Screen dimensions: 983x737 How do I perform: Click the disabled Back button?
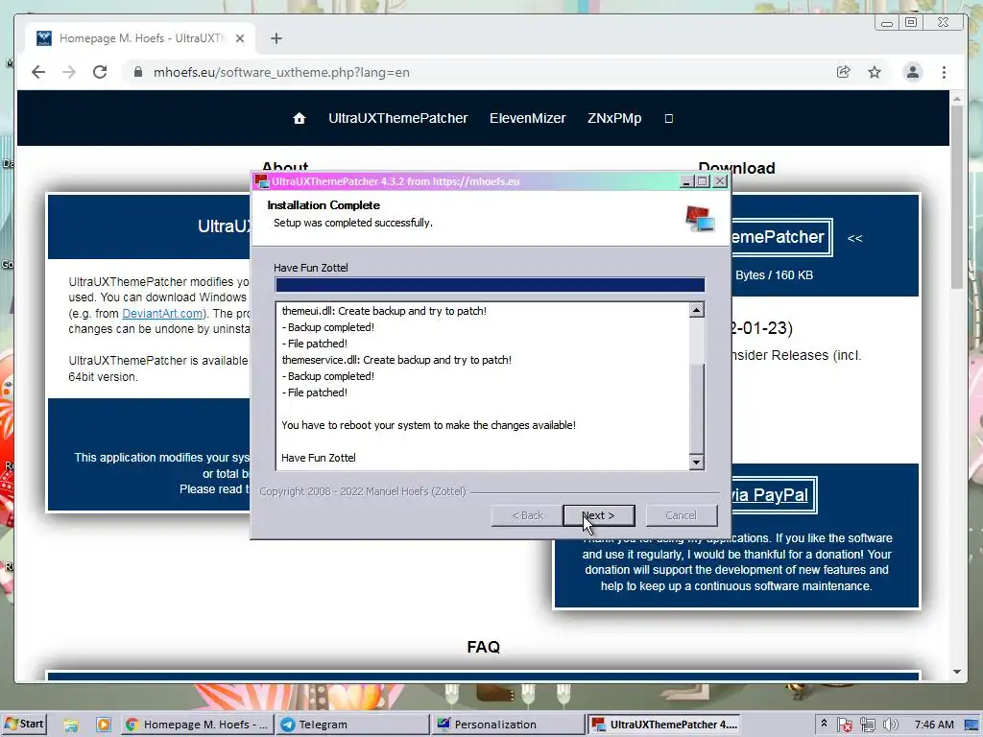[x=527, y=515]
